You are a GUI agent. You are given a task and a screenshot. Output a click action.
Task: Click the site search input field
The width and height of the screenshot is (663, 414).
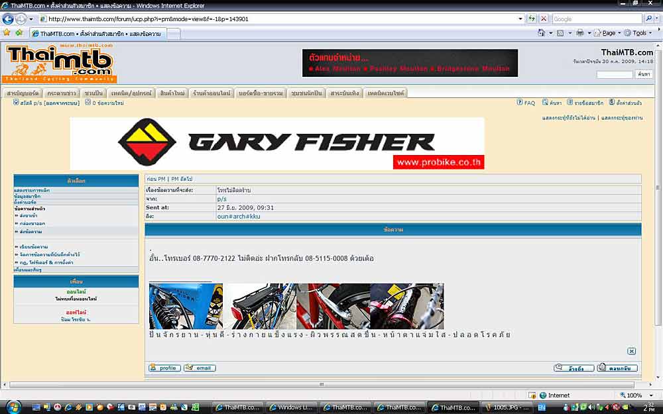(615, 74)
